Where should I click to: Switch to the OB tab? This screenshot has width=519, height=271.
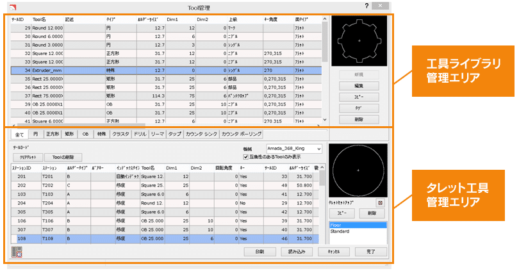[85, 134]
